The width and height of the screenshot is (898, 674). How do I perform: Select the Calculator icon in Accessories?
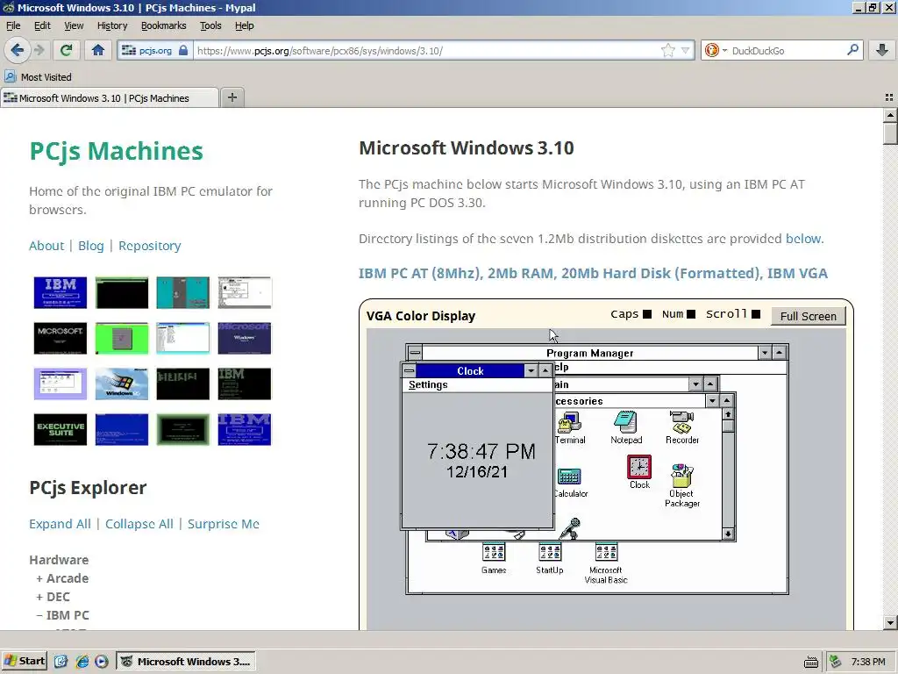pyautogui.click(x=570, y=483)
